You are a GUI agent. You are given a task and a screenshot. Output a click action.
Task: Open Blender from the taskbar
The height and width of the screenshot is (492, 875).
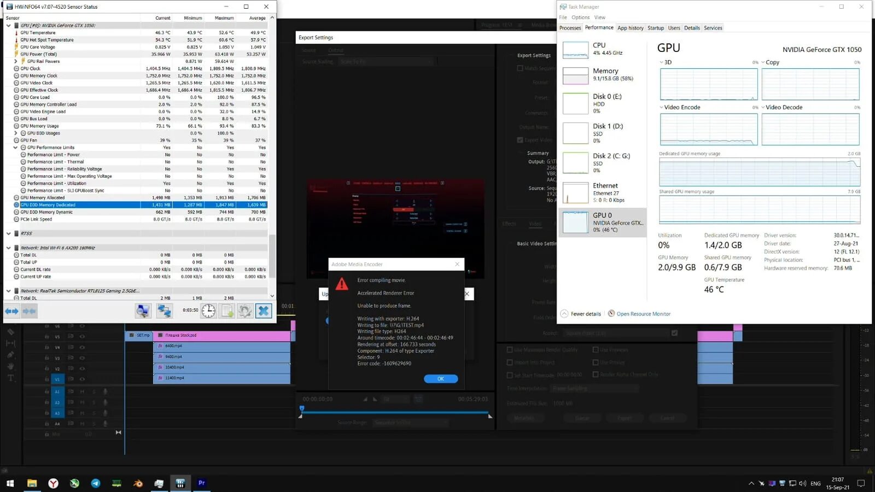(138, 483)
